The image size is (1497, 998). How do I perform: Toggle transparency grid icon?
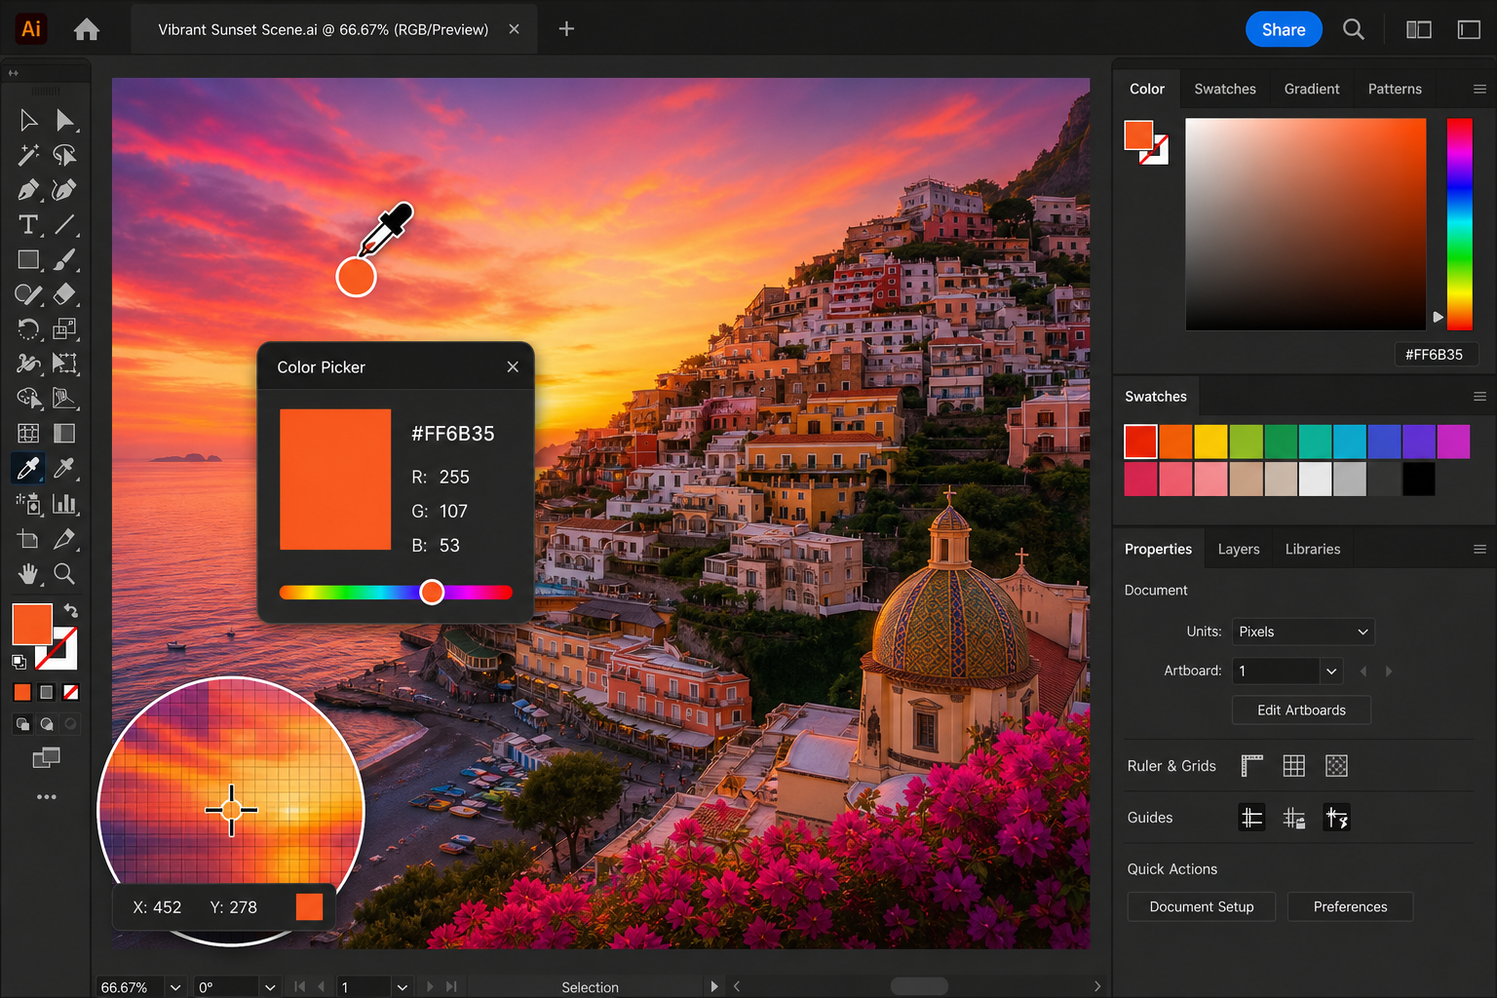(x=1337, y=766)
